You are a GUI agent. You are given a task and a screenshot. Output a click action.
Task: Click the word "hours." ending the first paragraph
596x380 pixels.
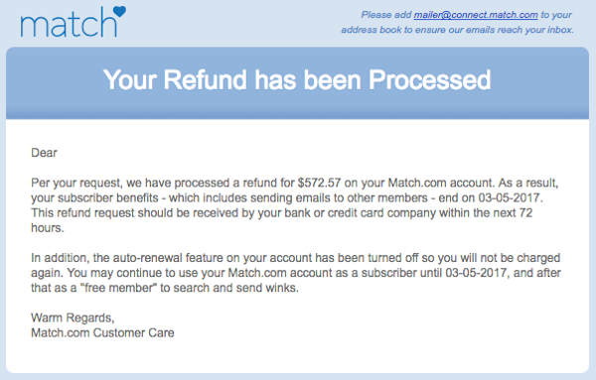pyautogui.click(x=48, y=228)
